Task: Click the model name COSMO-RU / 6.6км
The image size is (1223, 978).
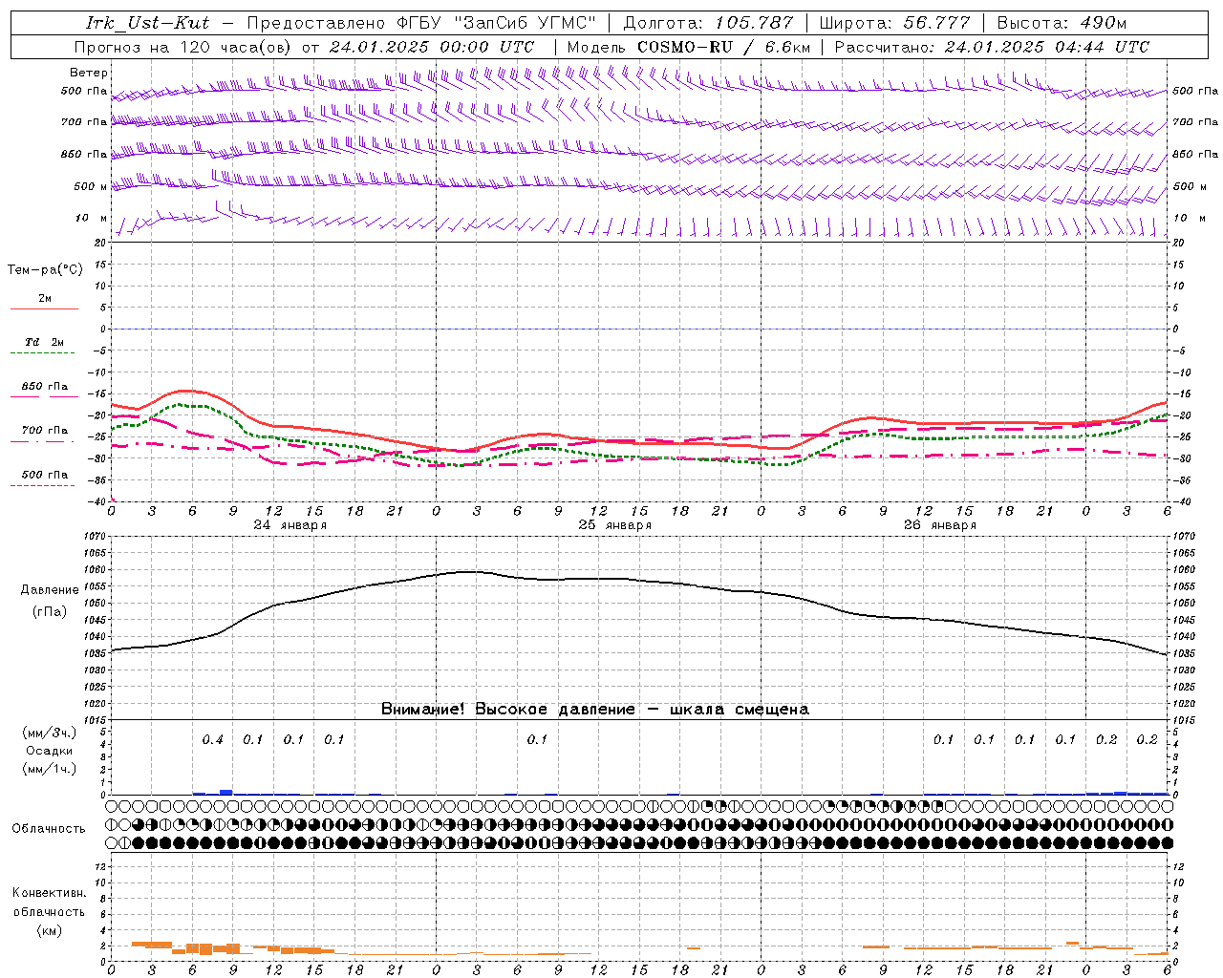Action: coord(724,47)
